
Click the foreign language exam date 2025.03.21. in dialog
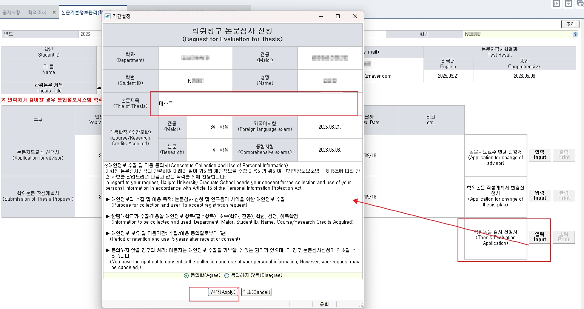click(x=330, y=127)
